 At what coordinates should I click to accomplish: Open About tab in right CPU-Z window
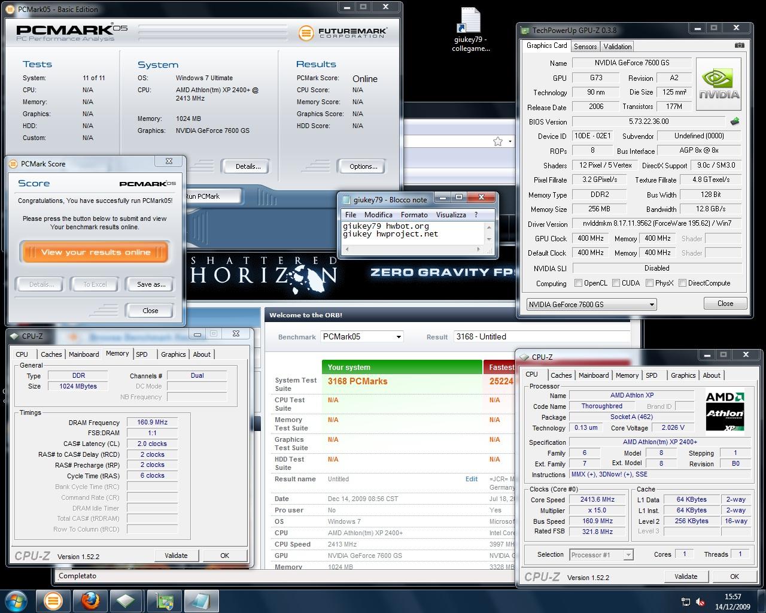point(712,375)
